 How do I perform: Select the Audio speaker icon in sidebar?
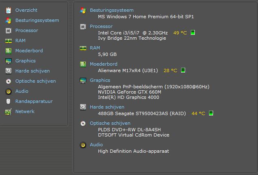[9, 92]
